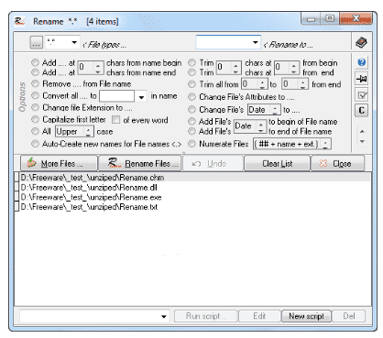Click the 'More Files ...' button

coord(59,164)
